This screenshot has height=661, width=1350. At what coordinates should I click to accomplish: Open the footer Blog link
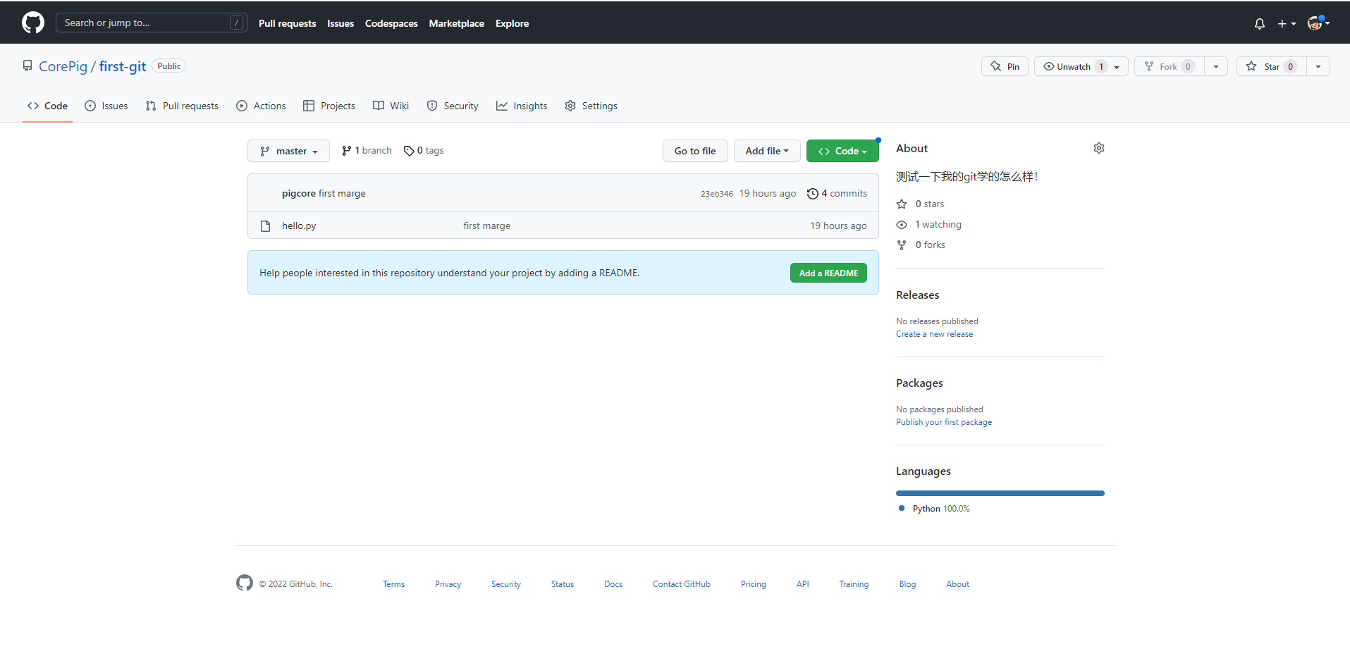(907, 584)
